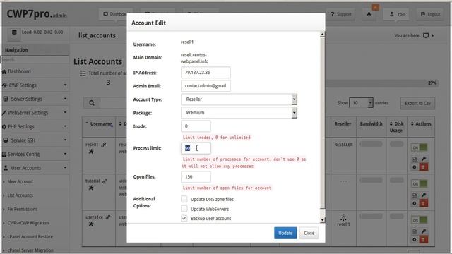The width and height of the screenshot is (452, 254).
Task: Click the Support button in top bar
Action: 341,14
